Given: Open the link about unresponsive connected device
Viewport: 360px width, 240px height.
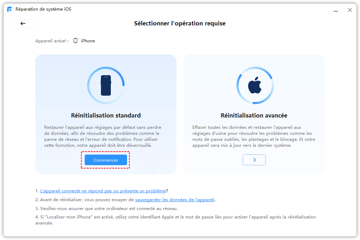Looking at the screenshot, I should tap(103, 191).
